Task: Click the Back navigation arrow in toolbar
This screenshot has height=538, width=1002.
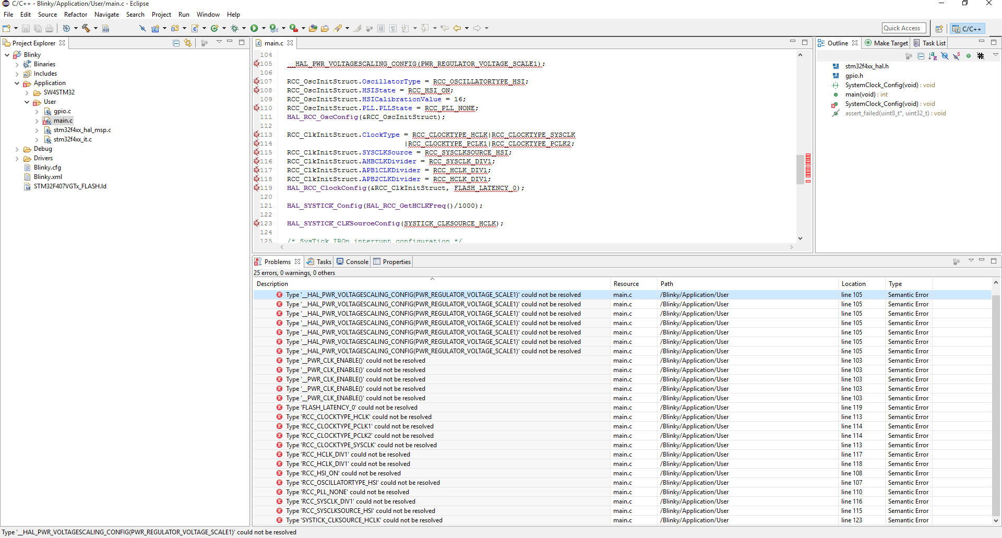Action: coord(457,28)
